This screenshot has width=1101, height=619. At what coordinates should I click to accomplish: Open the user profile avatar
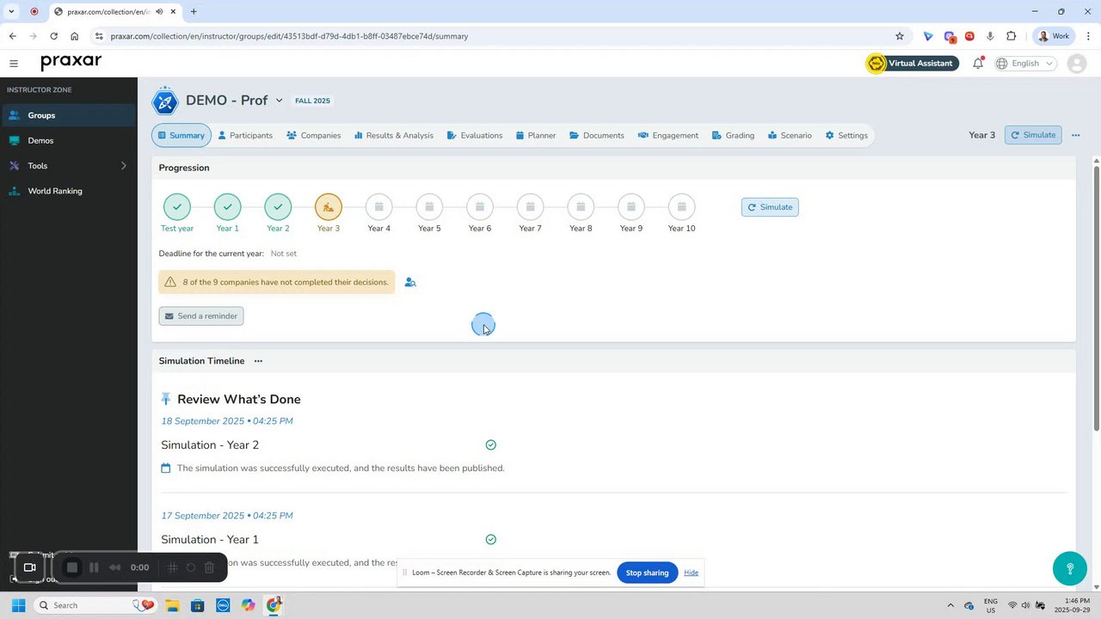1076,64
